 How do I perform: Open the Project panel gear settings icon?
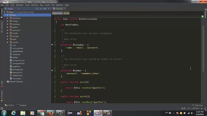pos(45,9)
